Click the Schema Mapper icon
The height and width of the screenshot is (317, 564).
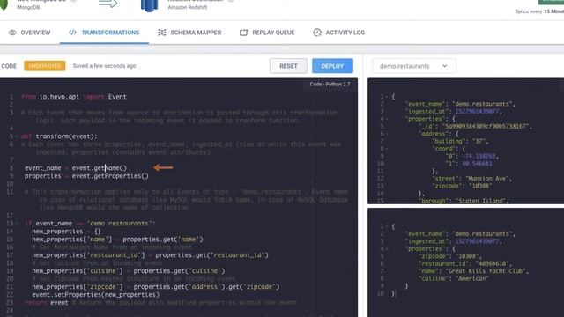[x=162, y=33]
